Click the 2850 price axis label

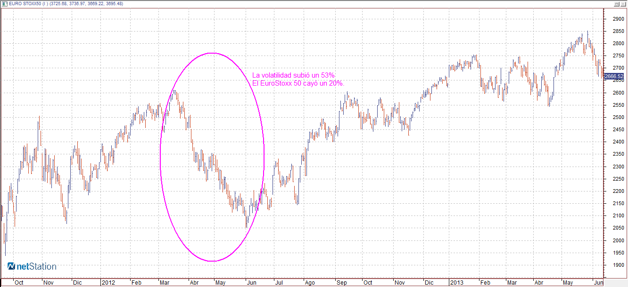(x=618, y=32)
